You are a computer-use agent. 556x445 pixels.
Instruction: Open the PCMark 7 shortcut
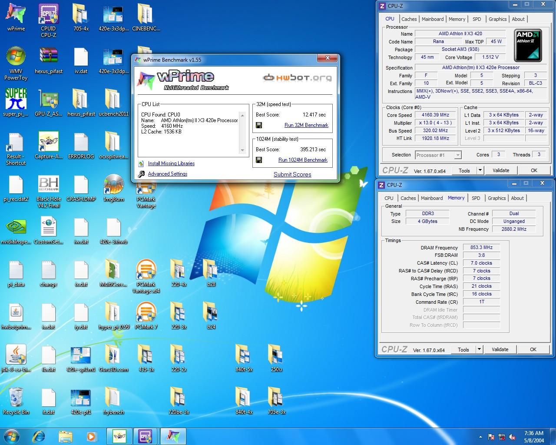(146, 315)
